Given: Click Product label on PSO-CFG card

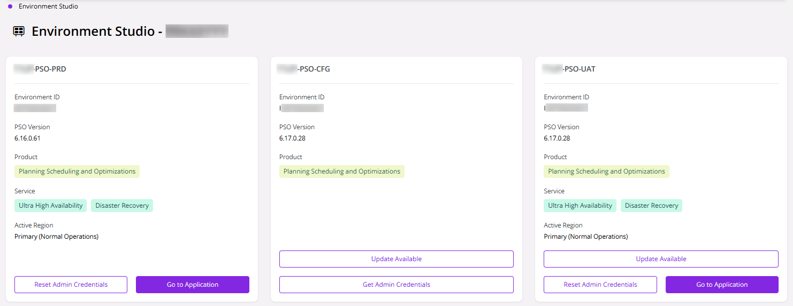Looking at the screenshot, I should click(291, 157).
